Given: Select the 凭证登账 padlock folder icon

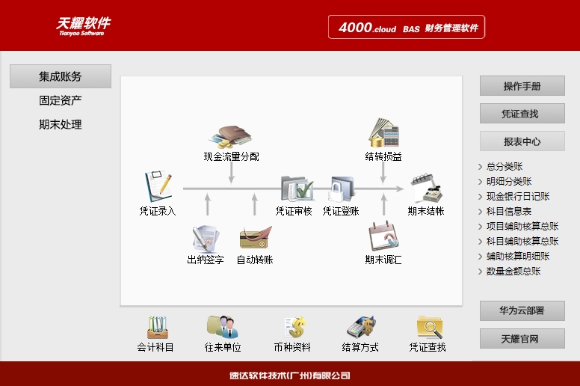Looking at the screenshot, I should pyautogui.click(x=342, y=189).
